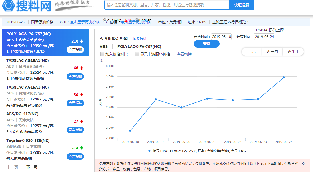Image resolution: width=313 pixels, height=172 pixels.
Task: Click the chart data point for 2019-06-21
Action: pos(207,98)
